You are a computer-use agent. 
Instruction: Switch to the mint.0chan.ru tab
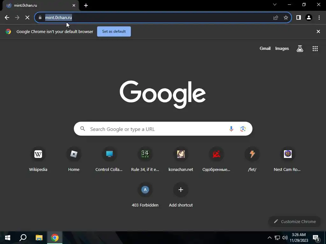[x=40, y=5]
